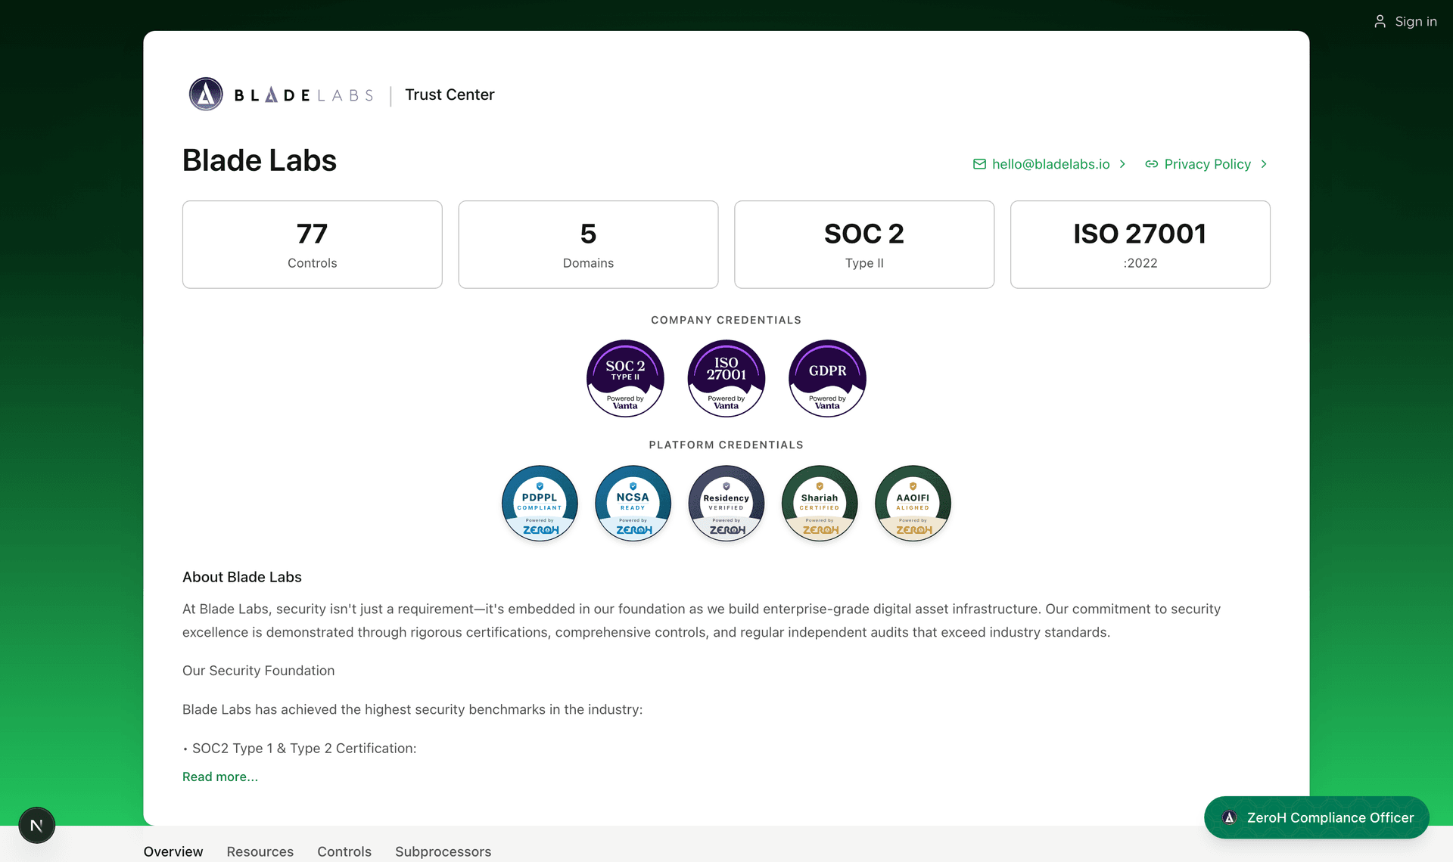Screen dimensions: 1453x862
Task: Switch to the Controls tab
Action: [x=344, y=851]
